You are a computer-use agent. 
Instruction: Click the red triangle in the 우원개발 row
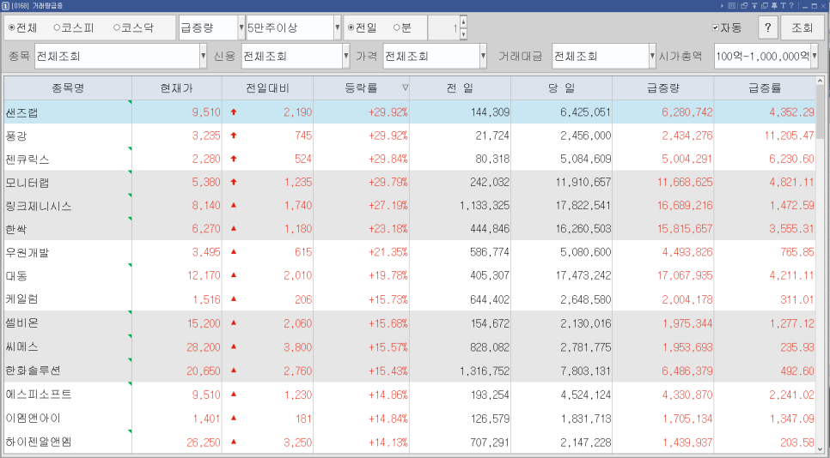(234, 251)
